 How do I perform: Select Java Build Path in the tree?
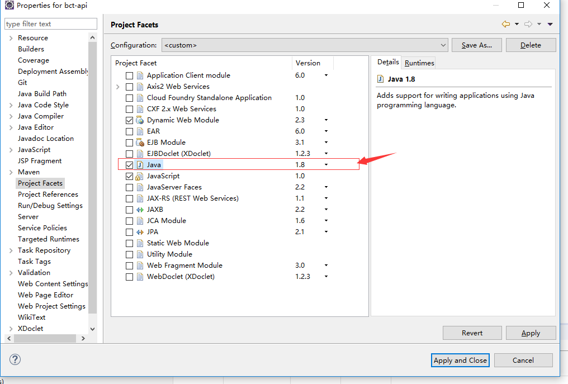click(x=42, y=94)
